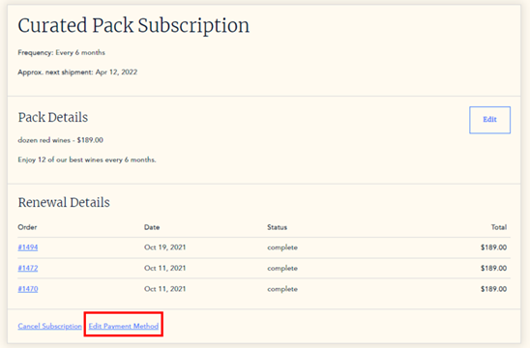Click 'Enjoy 12 of our best wines' description

coord(87,159)
